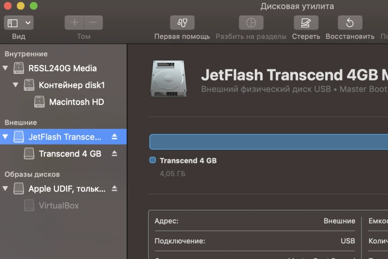Click the Разбить на разделы label
Screen dimensions: 388x259
251,37
